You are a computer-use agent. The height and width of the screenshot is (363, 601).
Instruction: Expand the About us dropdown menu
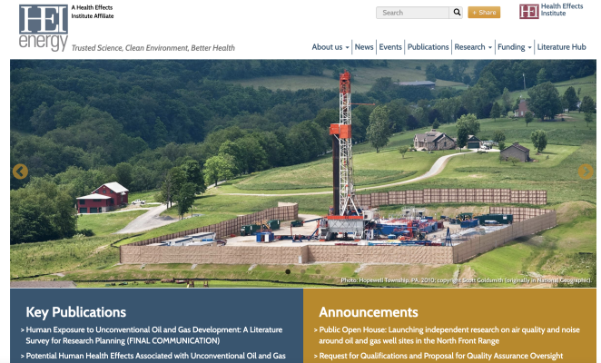pyautogui.click(x=330, y=47)
